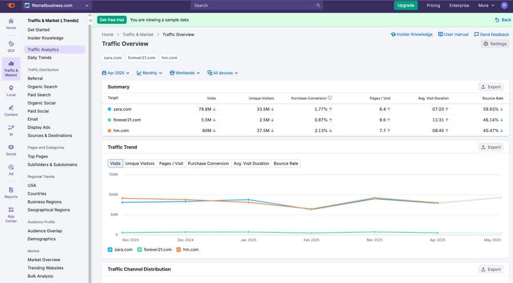Click the Get free trial button

coord(112,20)
